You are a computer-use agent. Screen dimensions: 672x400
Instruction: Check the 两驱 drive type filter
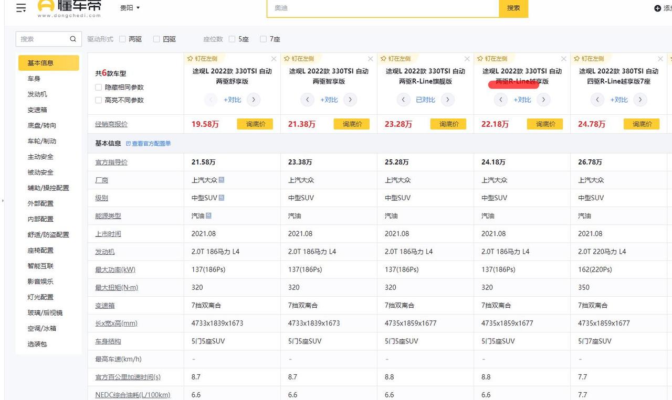click(122, 39)
